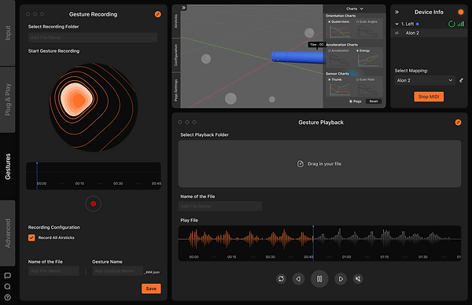Click the Thumb sensor chart thumbnail
This screenshot has height=305, width=472.
340,89
